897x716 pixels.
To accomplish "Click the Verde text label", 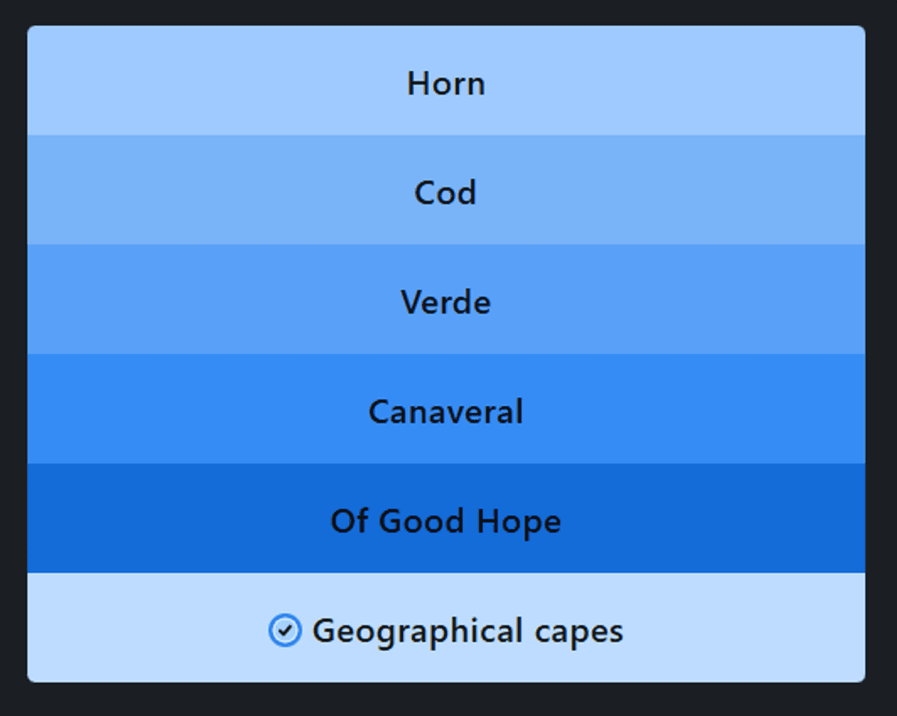I will [x=446, y=302].
